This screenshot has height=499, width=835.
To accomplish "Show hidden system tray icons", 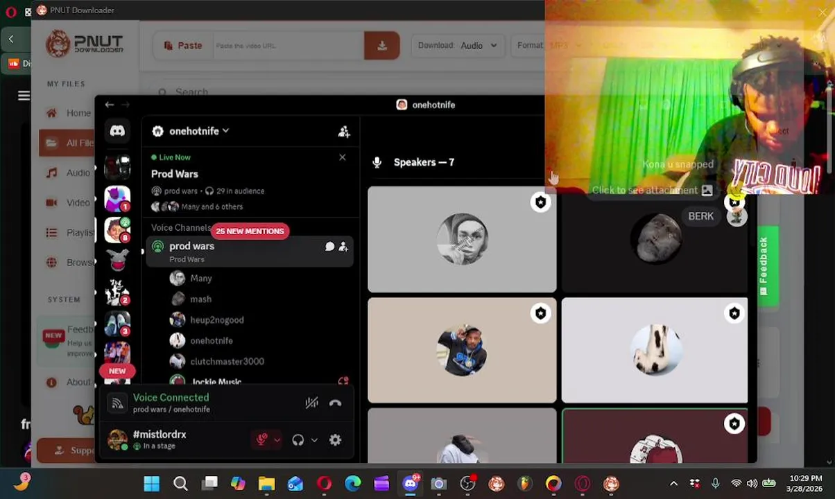I will click(x=673, y=484).
